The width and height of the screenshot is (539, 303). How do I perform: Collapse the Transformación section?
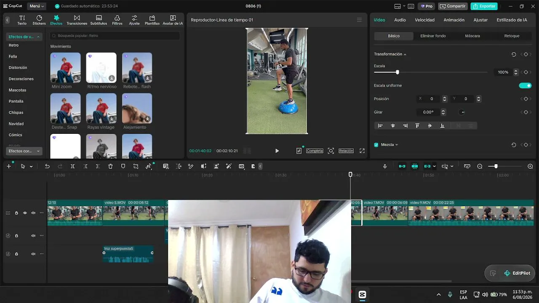(x=405, y=54)
